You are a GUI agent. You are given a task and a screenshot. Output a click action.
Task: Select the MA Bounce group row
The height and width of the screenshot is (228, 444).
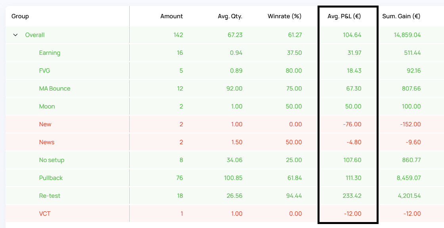[225, 89]
